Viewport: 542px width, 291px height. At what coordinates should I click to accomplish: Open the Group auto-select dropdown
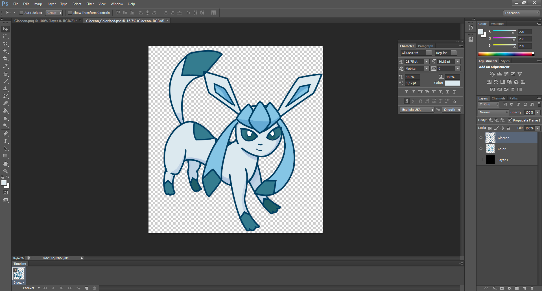click(54, 13)
